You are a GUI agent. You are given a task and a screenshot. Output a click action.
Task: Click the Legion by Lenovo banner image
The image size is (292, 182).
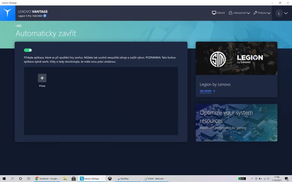coord(236,58)
